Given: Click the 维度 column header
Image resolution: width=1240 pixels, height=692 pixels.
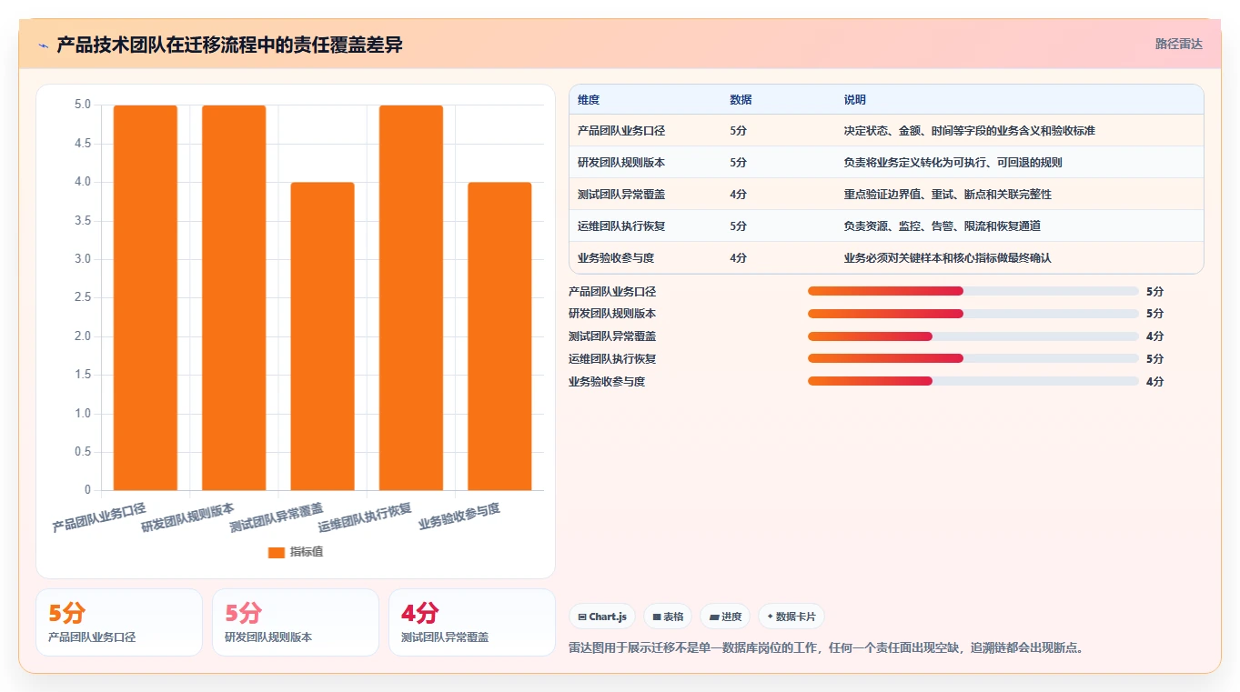Looking at the screenshot, I should 589,100.
